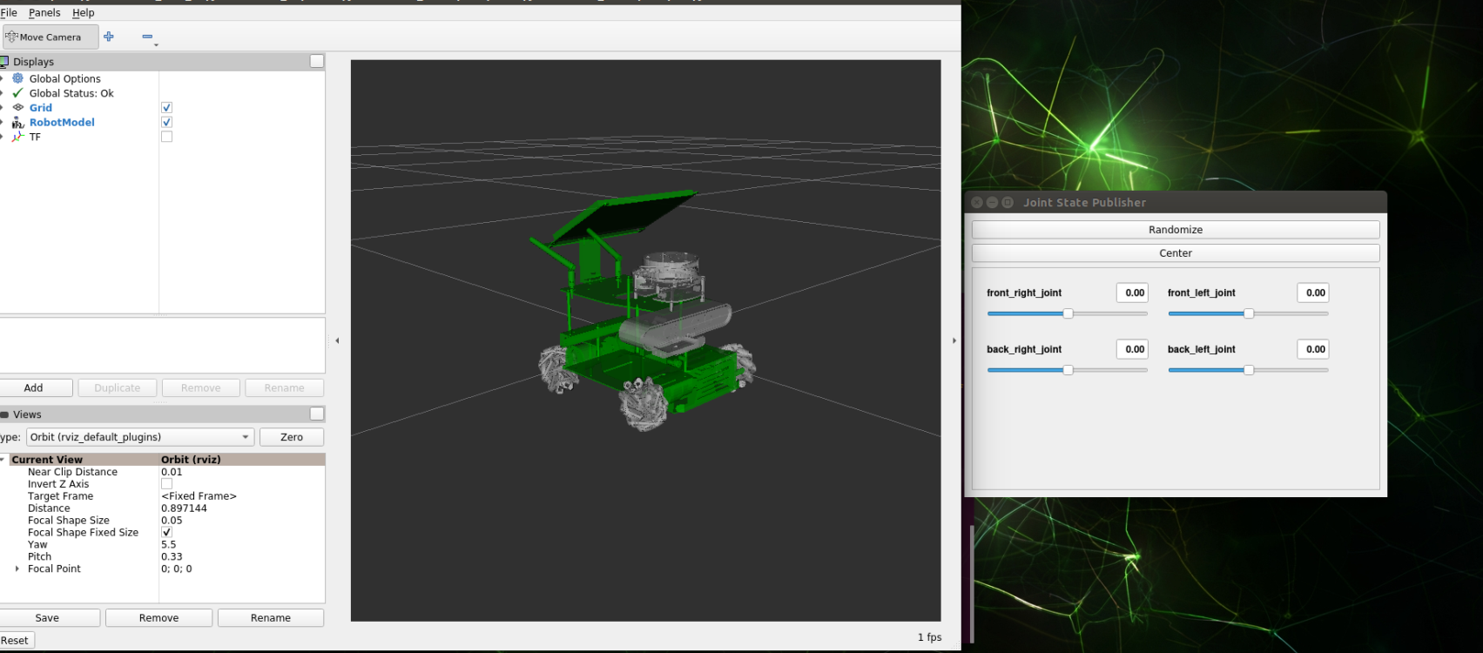Click the front_right_joint value field
The height and width of the screenshot is (653, 1483).
point(1132,293)
